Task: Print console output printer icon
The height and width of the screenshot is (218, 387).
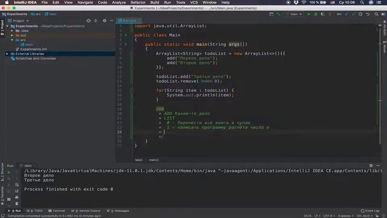Action: [x=16, y=197]
